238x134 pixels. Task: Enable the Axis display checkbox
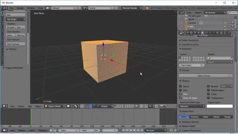tap(180, 90)
